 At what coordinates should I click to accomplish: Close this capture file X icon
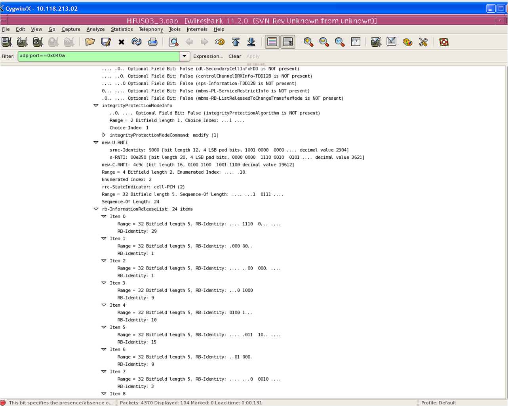tap(121, 42)
